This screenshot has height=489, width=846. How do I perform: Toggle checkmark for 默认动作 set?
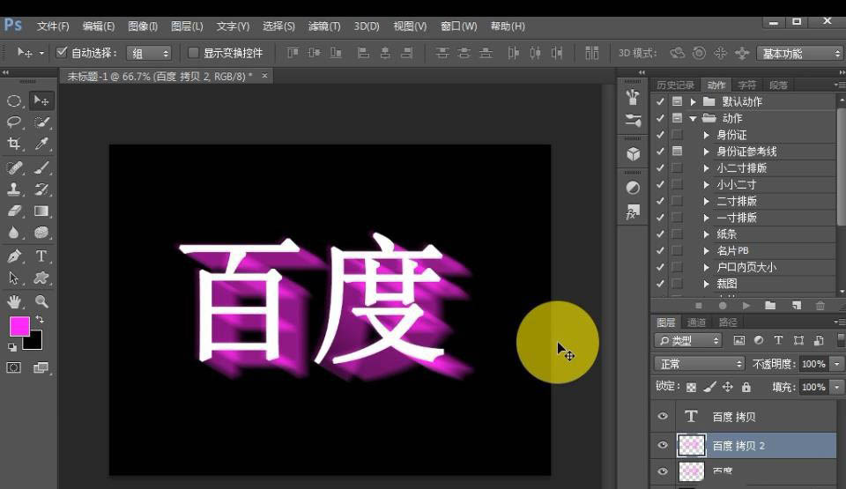click(660, 101)
